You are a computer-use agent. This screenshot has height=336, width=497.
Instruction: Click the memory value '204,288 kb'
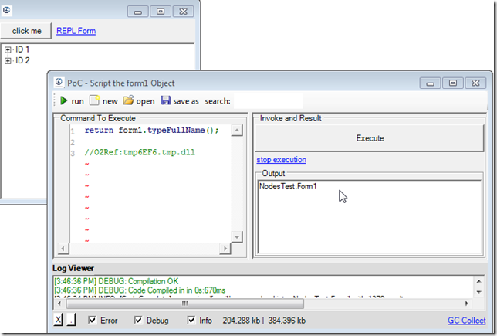pos(242,321)
